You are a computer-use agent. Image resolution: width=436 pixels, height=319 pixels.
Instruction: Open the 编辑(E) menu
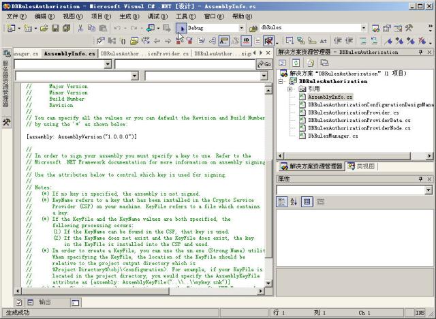[x=44, y=16]
